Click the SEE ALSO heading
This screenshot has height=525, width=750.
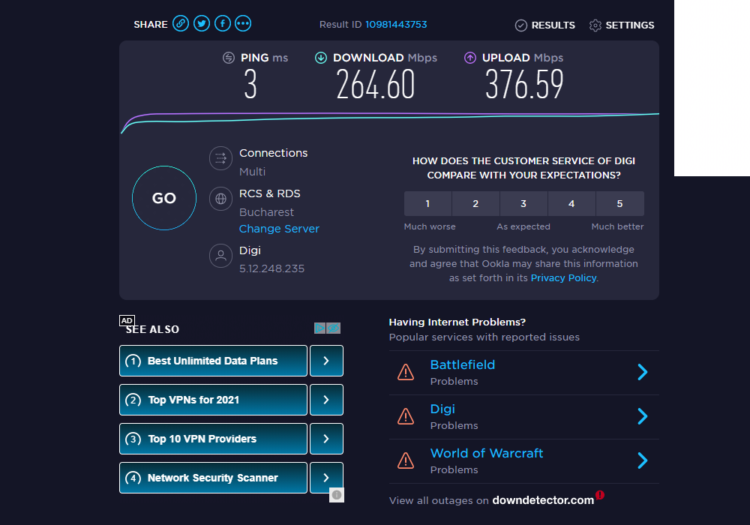pos(152,329)
